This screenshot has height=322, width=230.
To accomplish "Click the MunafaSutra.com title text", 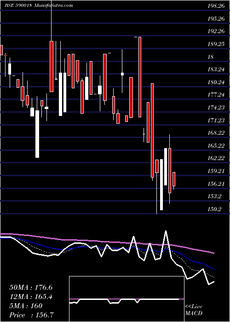I will pyautogui.click(x=53, y=5).
